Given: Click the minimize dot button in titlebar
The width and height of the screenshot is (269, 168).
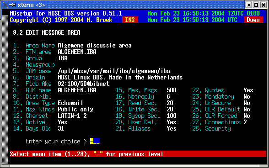Looking at the screenshot, I should tap(249, 5).
